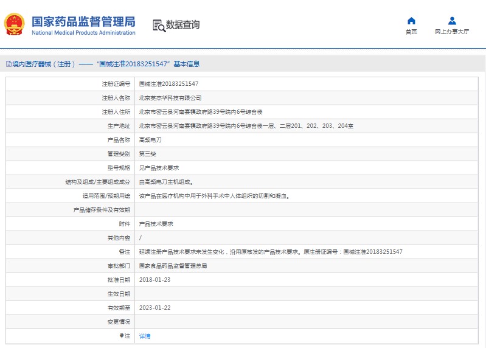Select the 生产地址 address value
This screenshot has width=486, height=348.
click(246, 126)
